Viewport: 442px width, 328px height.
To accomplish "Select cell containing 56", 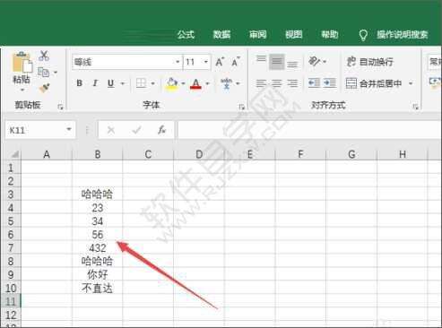I will click(x=98, y=235).
